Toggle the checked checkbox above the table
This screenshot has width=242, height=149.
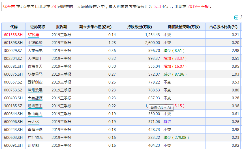point(236,17)
